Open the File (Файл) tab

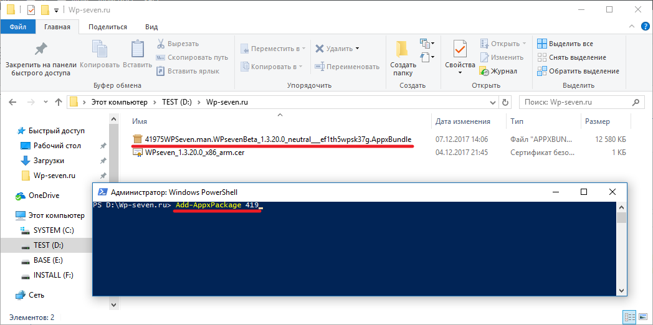point(18,27)
